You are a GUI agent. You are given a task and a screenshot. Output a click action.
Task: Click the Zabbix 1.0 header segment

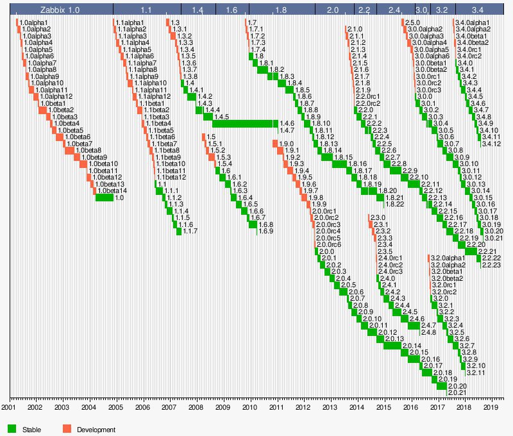[x=62, y=10]
